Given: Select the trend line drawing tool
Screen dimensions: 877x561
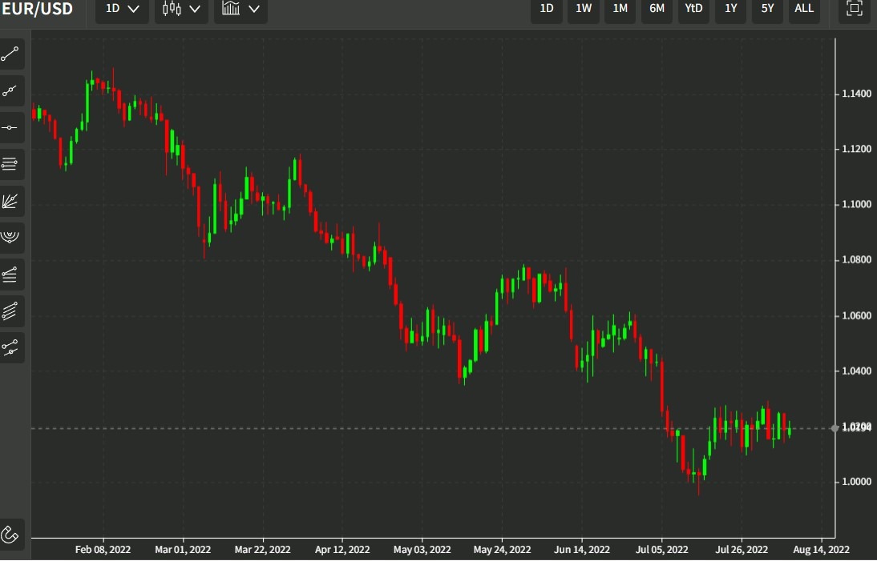Looking at the screenshot, I should pos(10,54).
